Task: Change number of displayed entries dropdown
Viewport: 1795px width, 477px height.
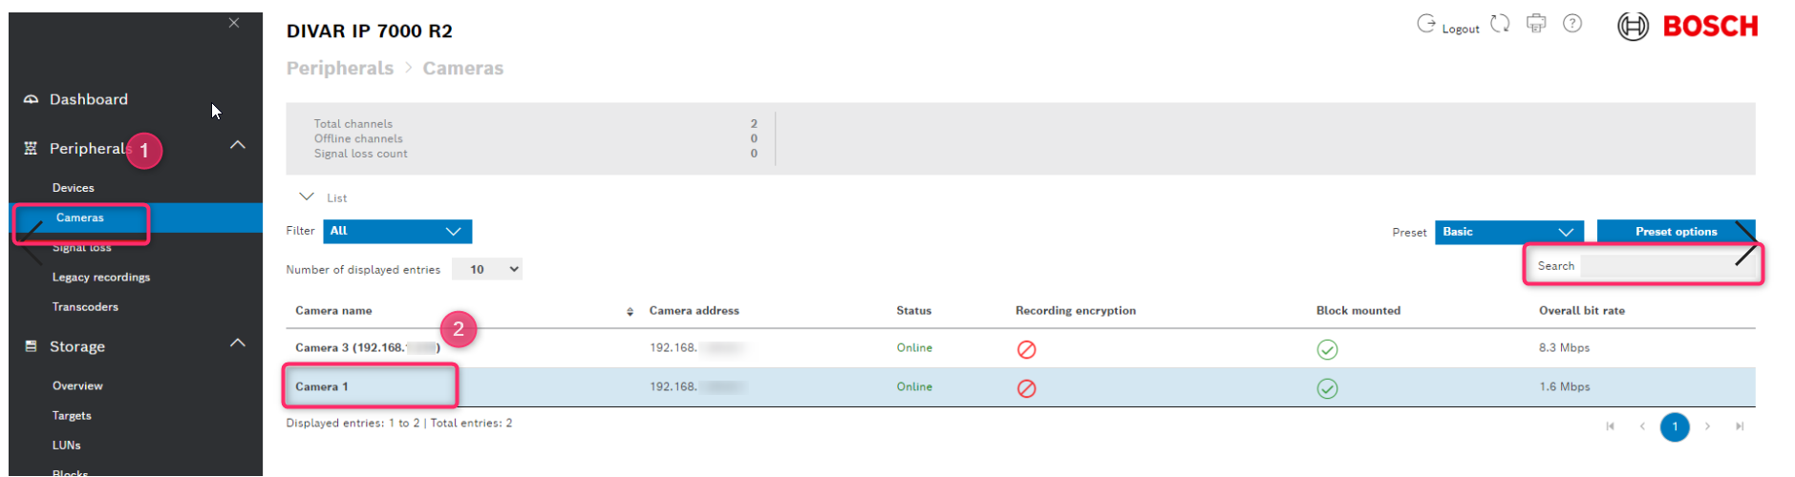Action: coord(487,270)
